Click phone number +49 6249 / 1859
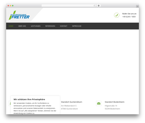145x123 pixels. 129,17
